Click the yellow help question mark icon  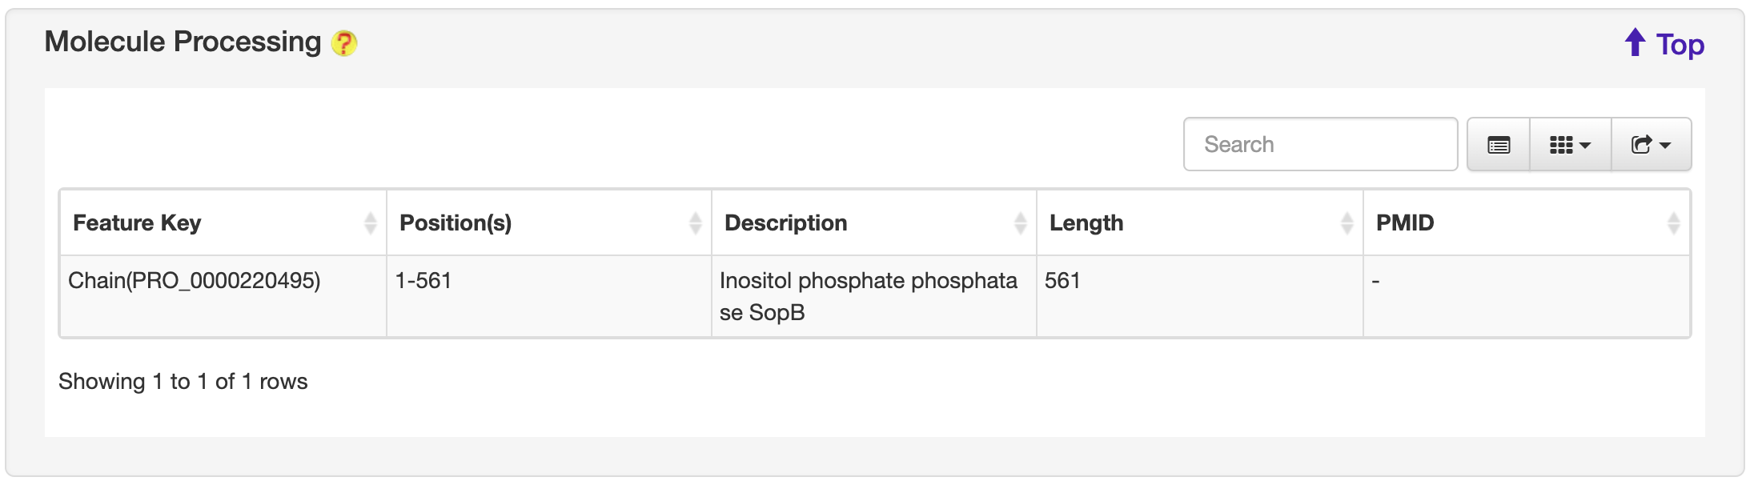tap(344, 43)
